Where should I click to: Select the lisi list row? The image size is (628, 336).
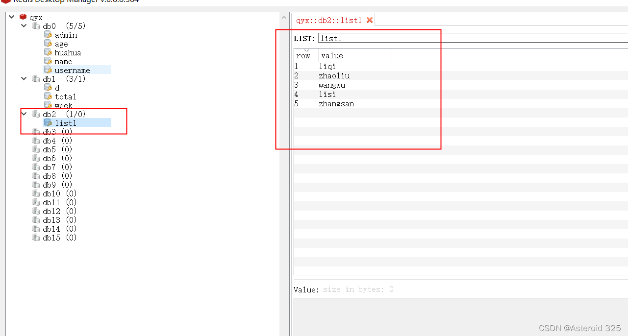coord(461,94)
